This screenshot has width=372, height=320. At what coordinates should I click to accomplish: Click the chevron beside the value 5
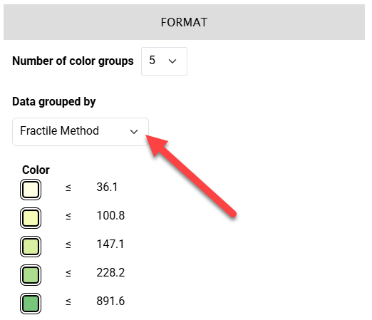click(172, 61)
